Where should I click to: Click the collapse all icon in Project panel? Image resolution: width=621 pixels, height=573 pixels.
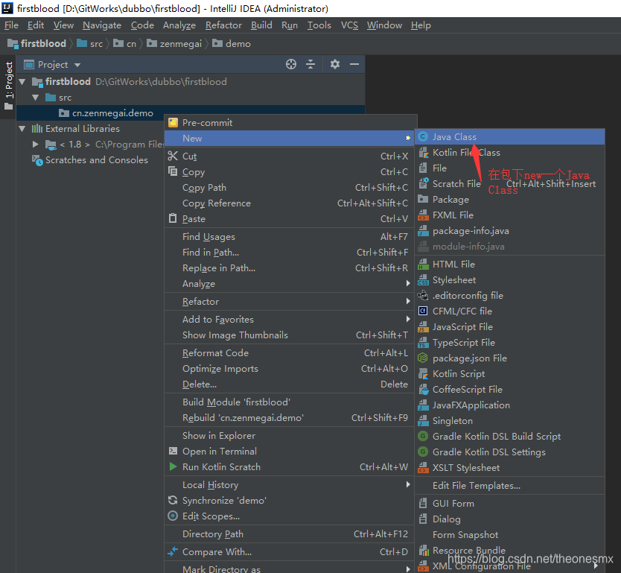coord(311,64)
